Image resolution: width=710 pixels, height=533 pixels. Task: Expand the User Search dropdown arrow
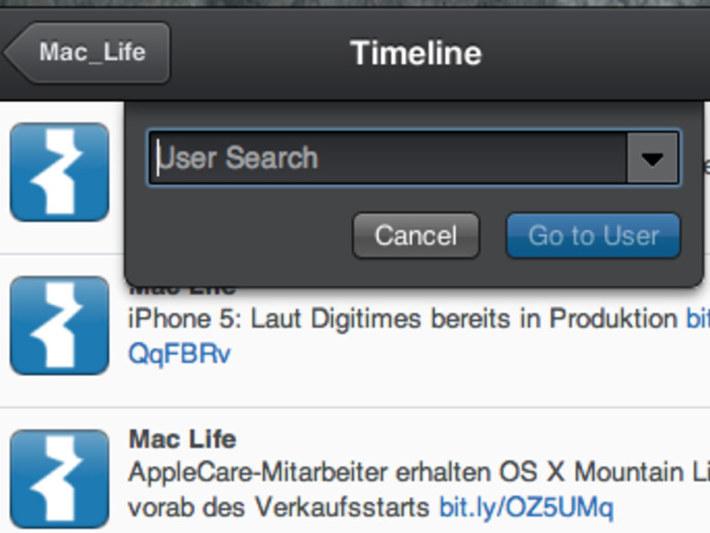click(653, 159)
